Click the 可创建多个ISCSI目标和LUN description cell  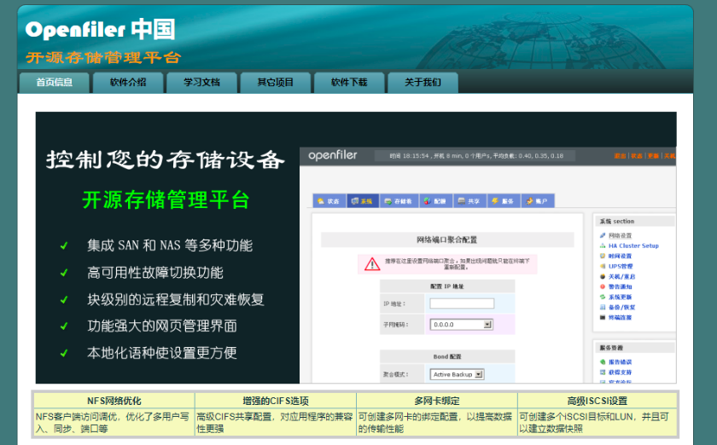point(597,423)
